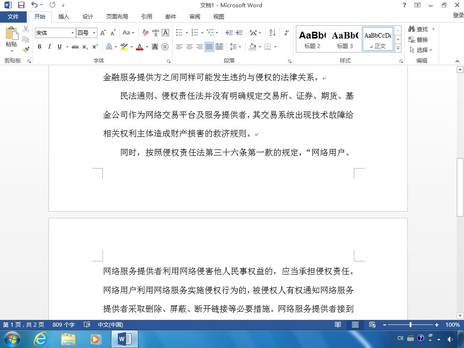Open text effects (outlined A) tool
The width and height of the screenshot is (464, 348).
pyautogui.click(x=109, y=47)
